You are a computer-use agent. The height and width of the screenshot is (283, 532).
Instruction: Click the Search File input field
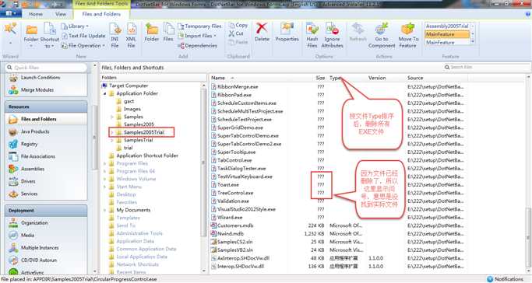487,68
